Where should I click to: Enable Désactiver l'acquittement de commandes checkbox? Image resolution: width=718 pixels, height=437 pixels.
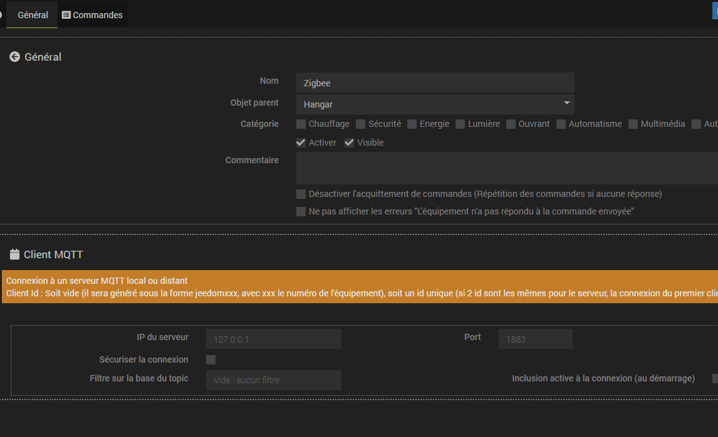(301, 194)
